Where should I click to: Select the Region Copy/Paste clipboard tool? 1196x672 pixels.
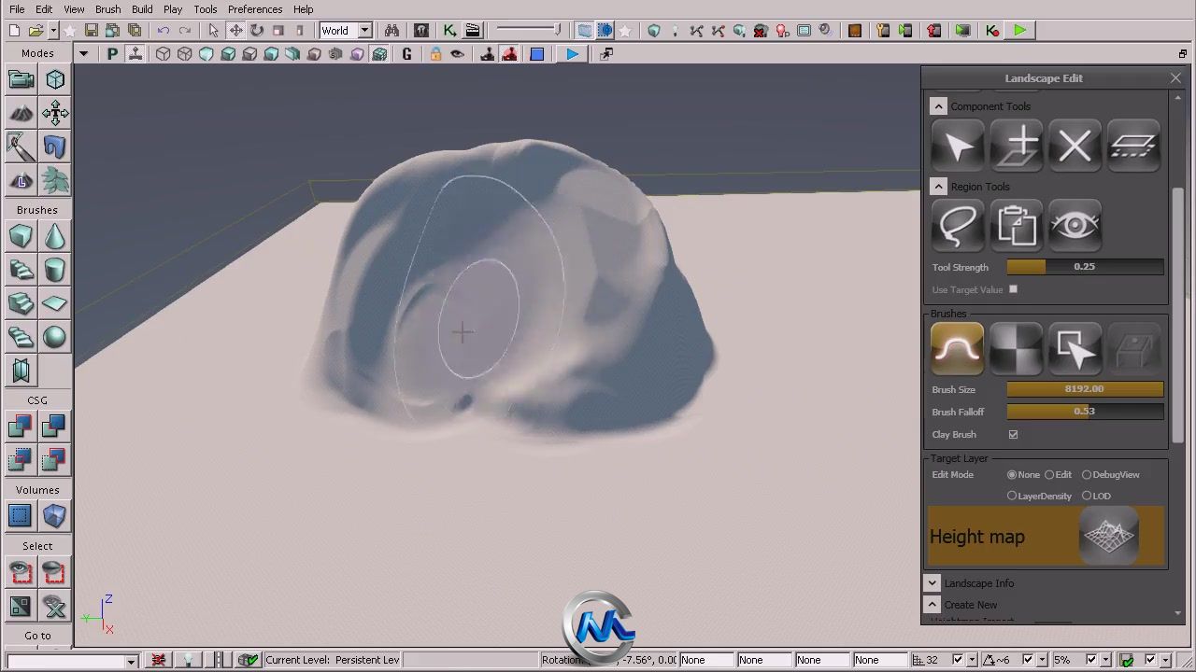[x=1017, y=226]
